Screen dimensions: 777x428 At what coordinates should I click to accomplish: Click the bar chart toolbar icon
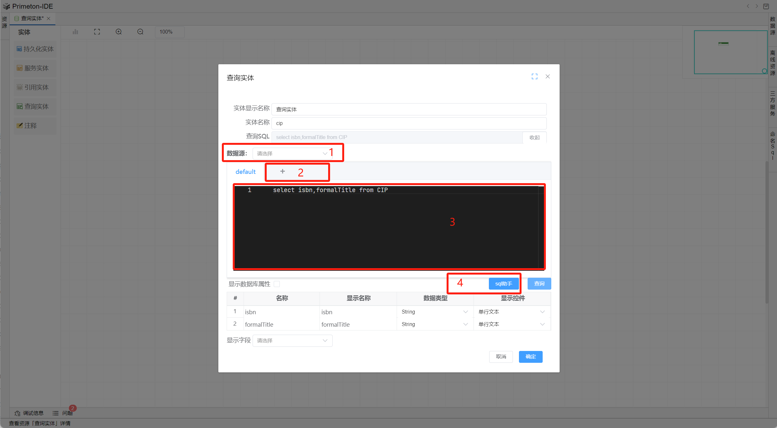[75, 32]
